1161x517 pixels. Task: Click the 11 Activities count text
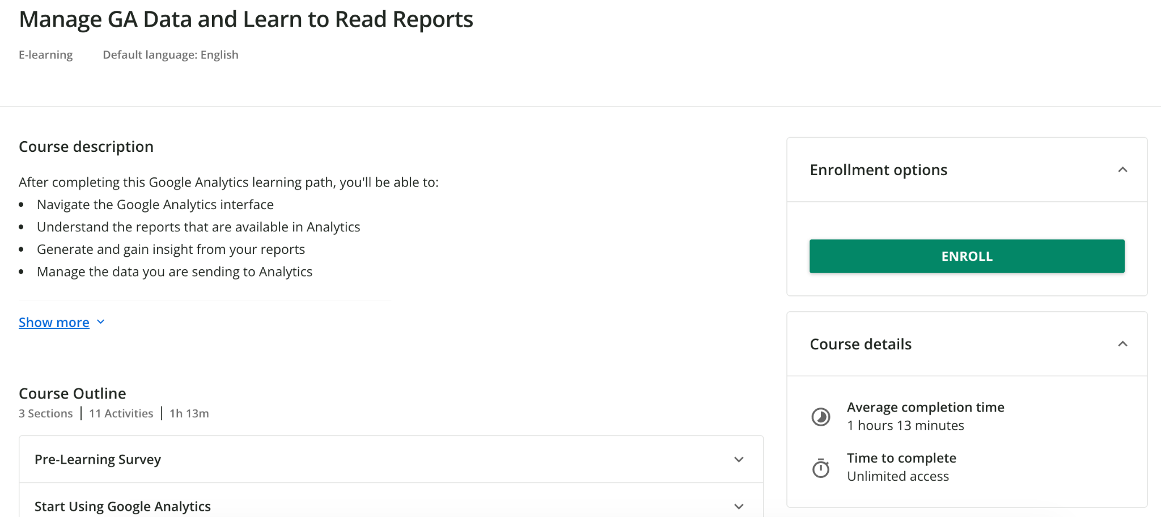[x=121, y=414]
